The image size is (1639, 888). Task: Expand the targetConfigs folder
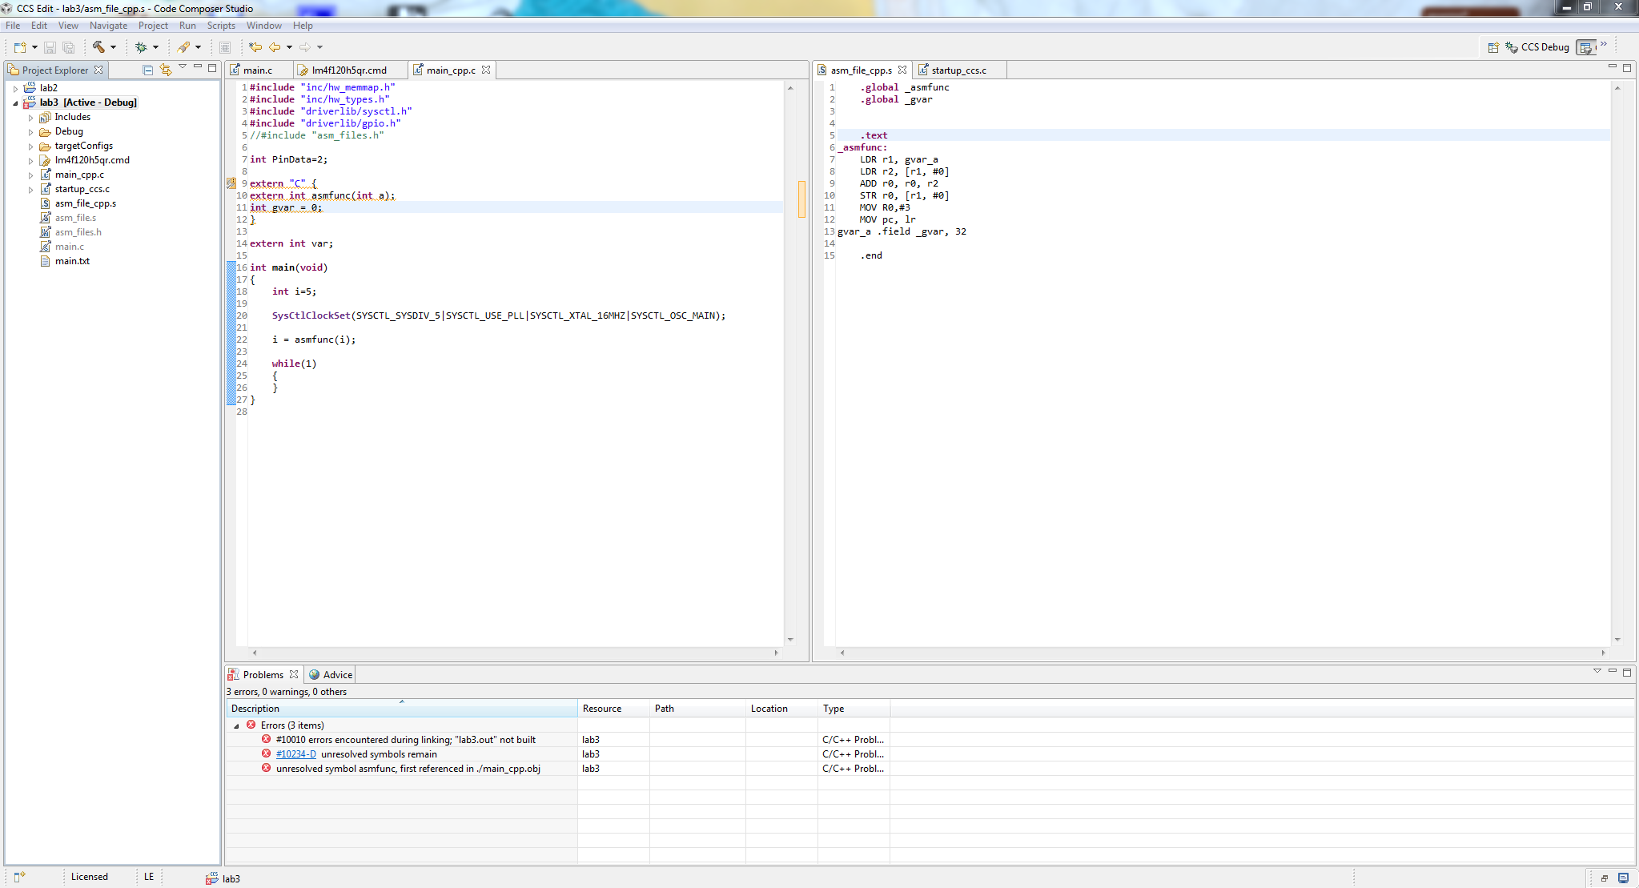pos(30,146)
